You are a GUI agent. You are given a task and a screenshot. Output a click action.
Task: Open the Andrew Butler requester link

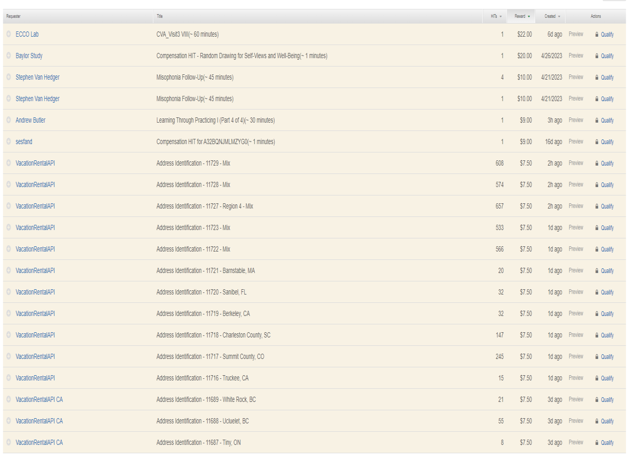click(x=30, y=120)
